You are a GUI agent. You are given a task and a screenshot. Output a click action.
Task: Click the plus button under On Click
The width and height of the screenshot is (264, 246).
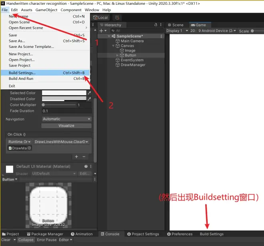click(76, 157)
